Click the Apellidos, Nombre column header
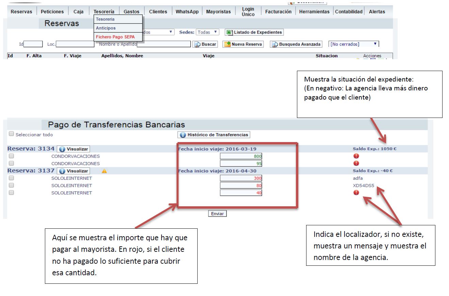 [122, 56]
